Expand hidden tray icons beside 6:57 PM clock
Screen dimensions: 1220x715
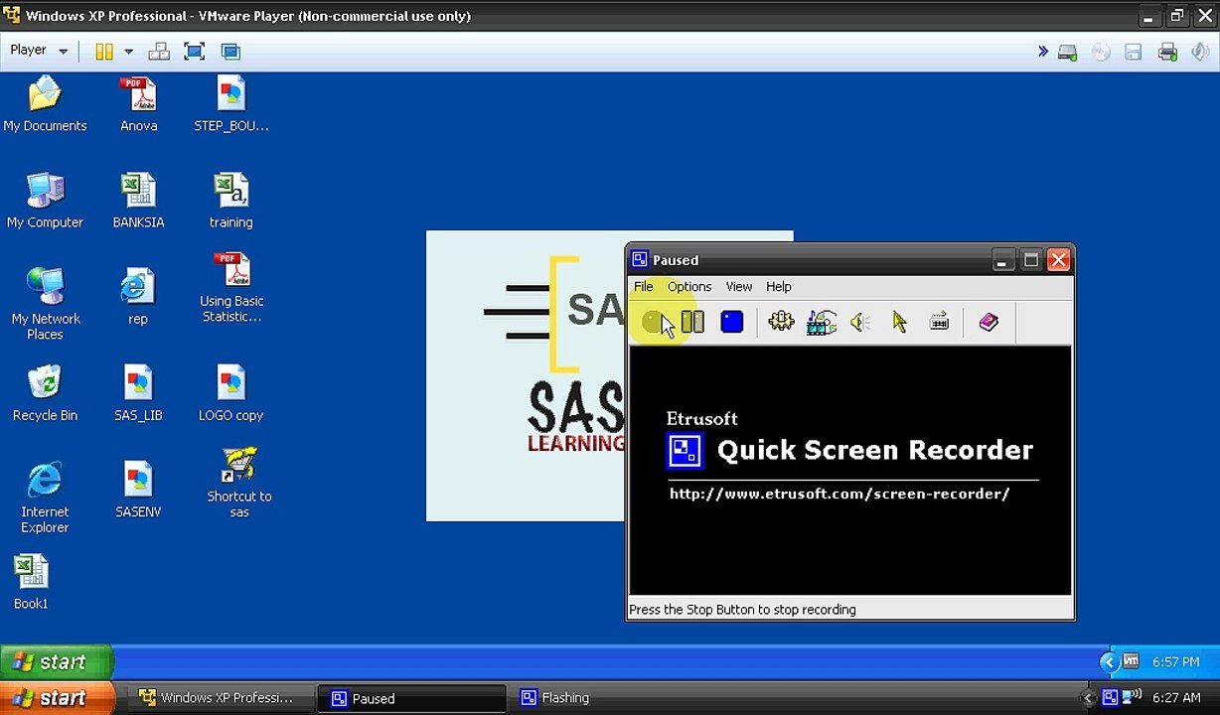point(1109,662)
